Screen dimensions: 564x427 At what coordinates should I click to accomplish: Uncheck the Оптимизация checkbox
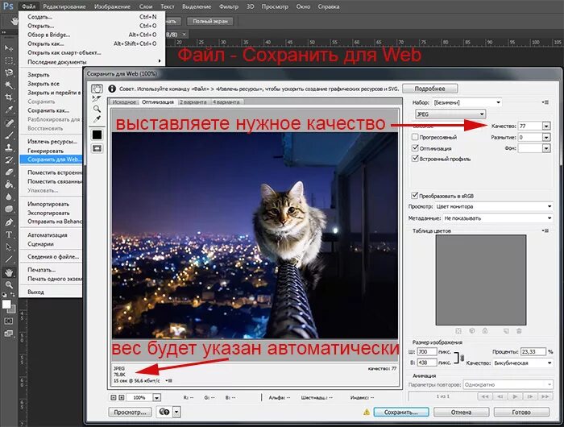point(415,148)
